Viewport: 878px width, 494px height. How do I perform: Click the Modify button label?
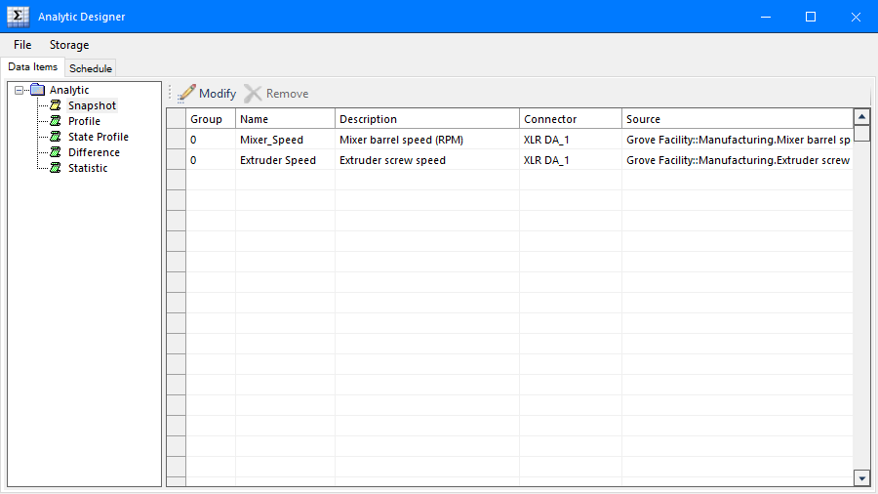coord(218,94)
